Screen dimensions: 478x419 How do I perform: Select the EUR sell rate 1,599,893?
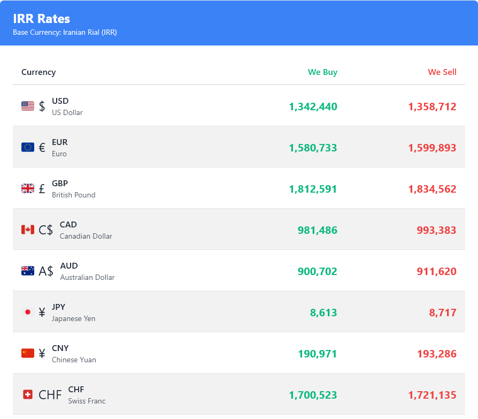[x=432, y=148]
